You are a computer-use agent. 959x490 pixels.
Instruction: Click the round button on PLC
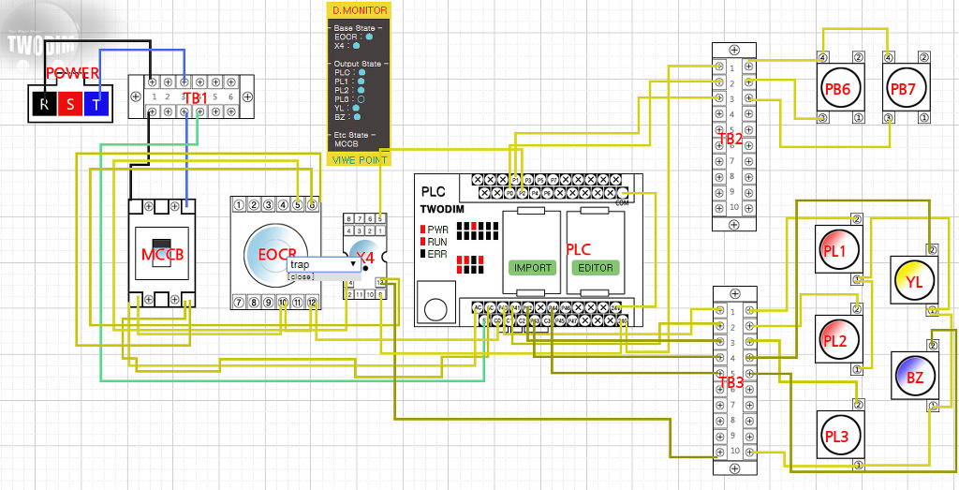435,309
